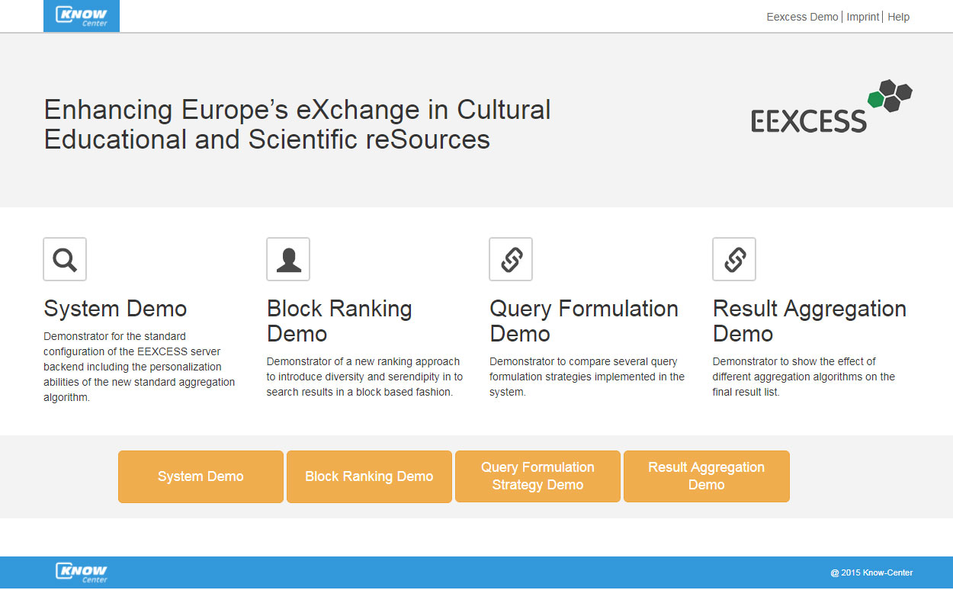The width and height of the screenshot is (953, 590).
Task: Click the Block Ranking Demo heading
Action: tap(339, 321)
